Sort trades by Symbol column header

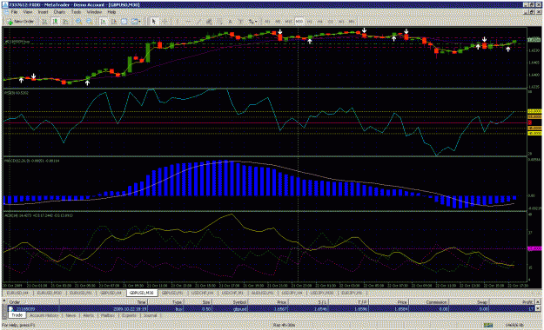click(231, 302)
